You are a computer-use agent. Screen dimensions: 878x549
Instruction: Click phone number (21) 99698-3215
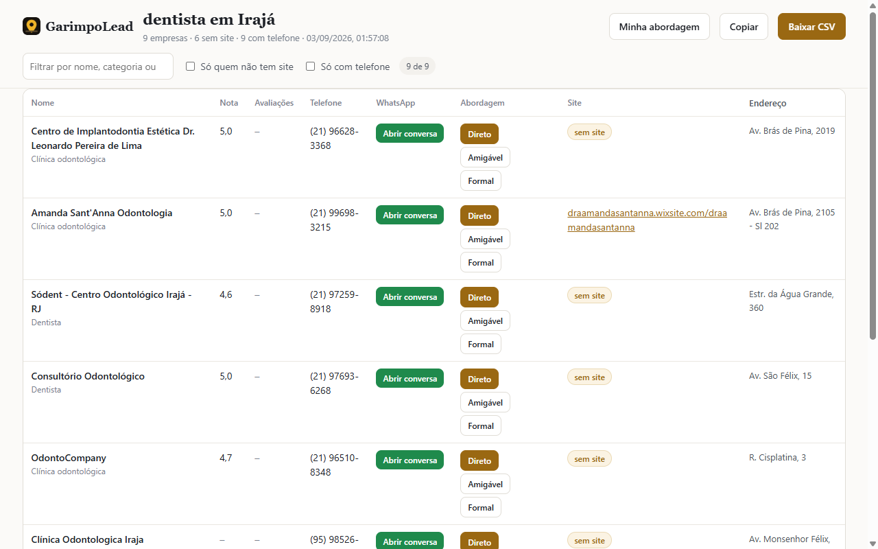tap(334, 220)
